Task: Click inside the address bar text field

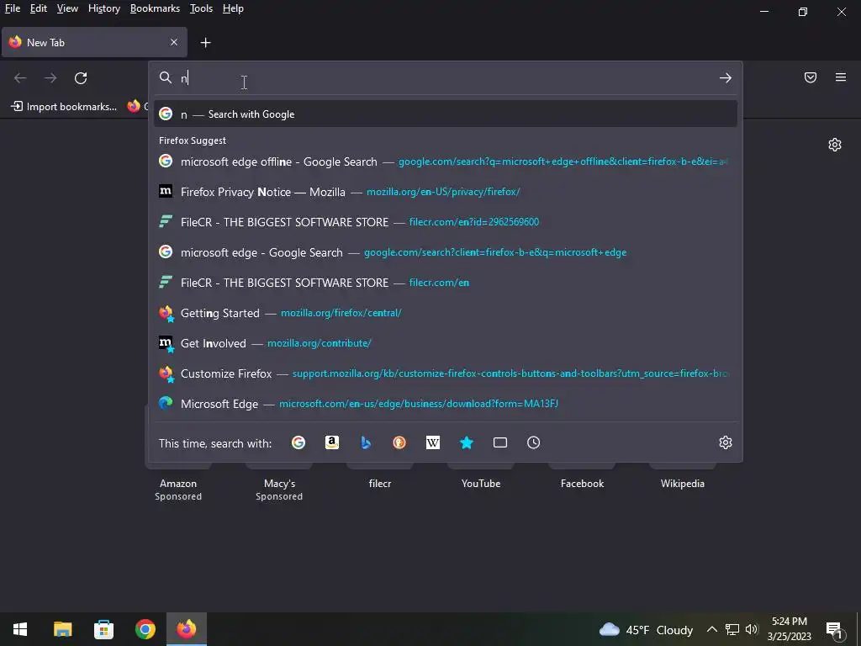Action: point(445,78)
